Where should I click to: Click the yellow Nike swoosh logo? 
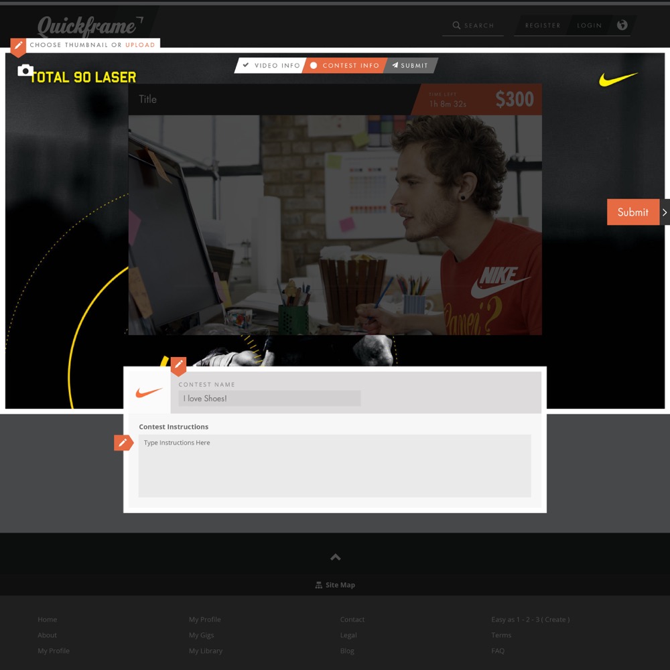coord(618,79)
